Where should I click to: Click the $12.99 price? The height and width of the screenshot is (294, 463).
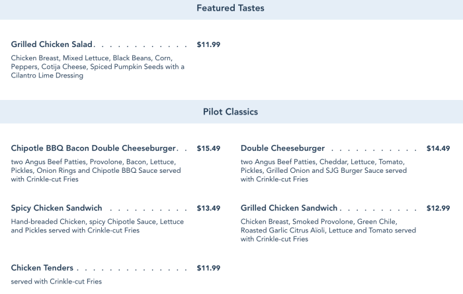(x=438, y=208)
